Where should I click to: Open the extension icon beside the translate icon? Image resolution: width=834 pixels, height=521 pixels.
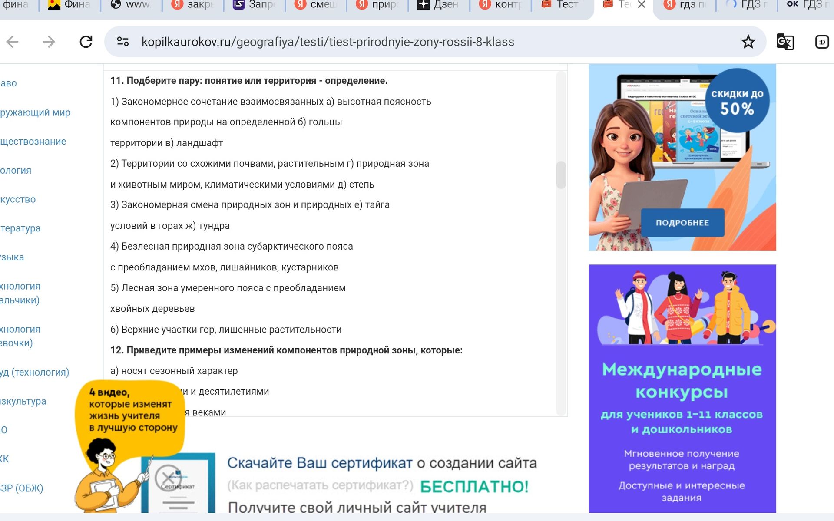pos(822,42)
